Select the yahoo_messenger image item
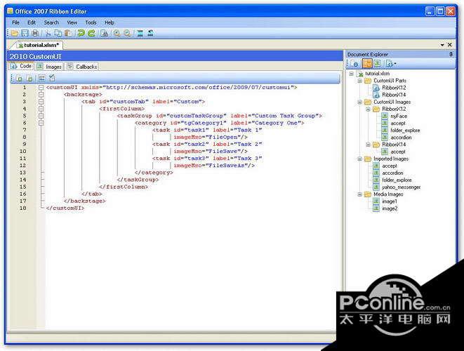464x351 pixels. click(x=401, y=187)
